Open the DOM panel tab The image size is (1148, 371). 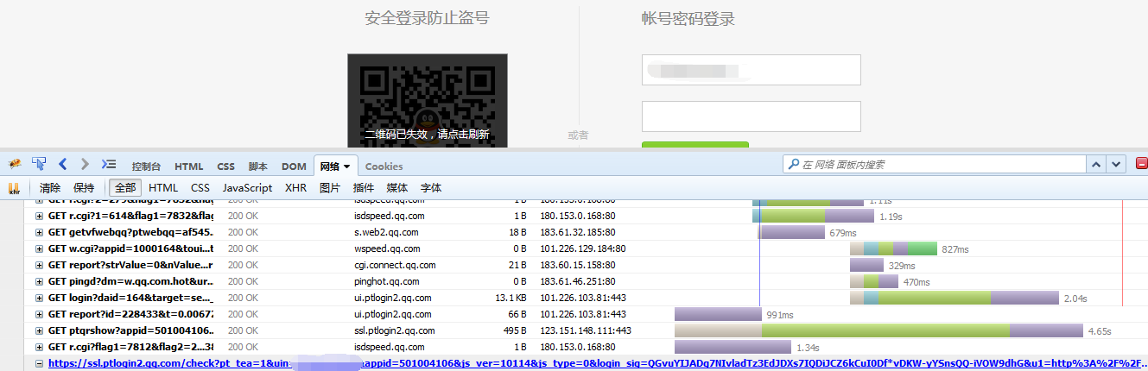pos(294,167)
